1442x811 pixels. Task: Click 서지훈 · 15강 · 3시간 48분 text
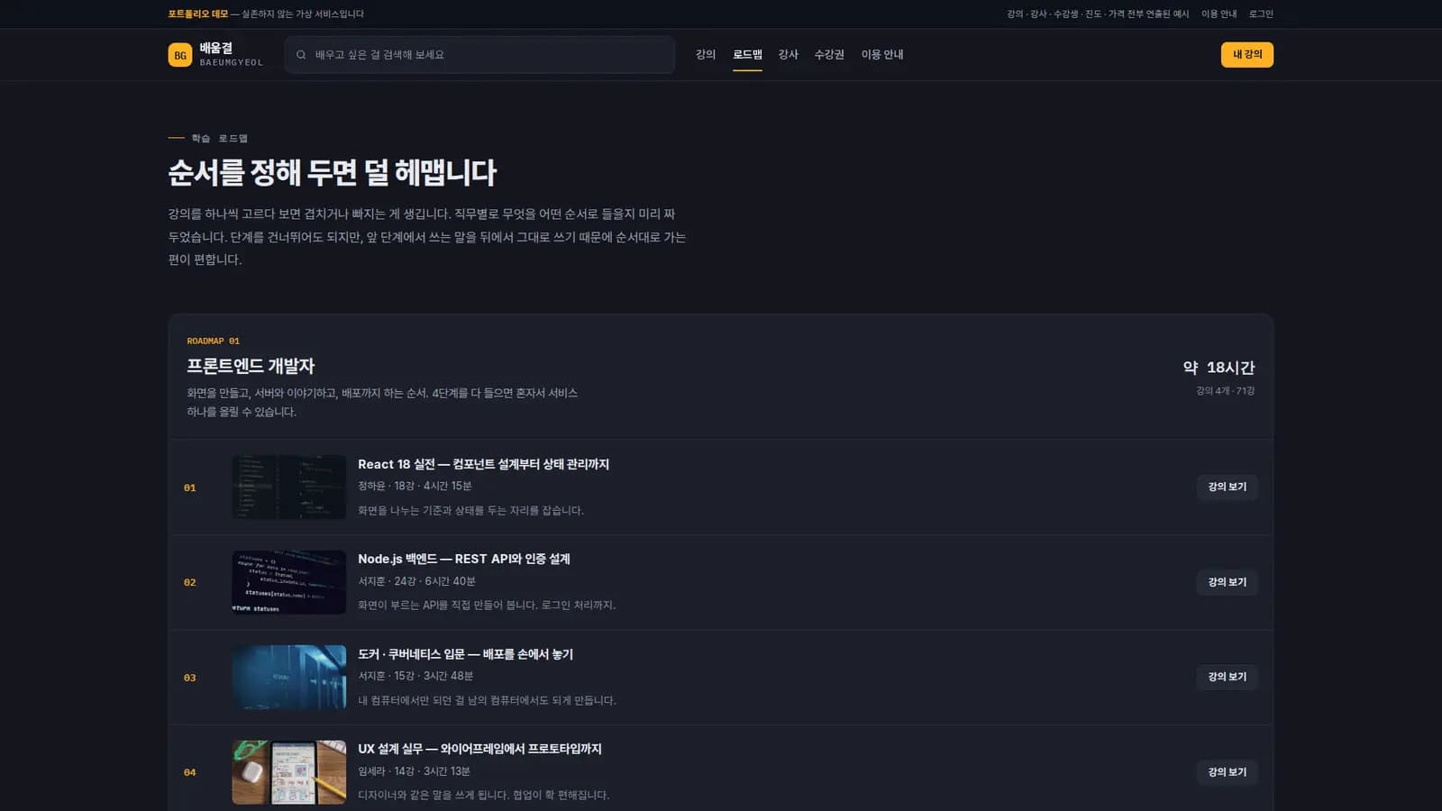[415, 676]
